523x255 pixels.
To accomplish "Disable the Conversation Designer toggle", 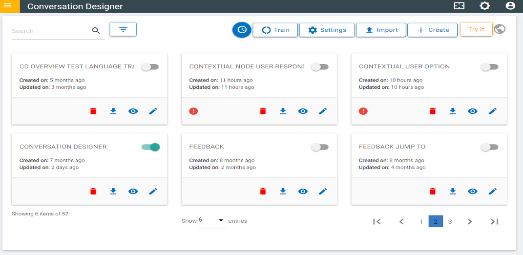I will pos(150,147).
